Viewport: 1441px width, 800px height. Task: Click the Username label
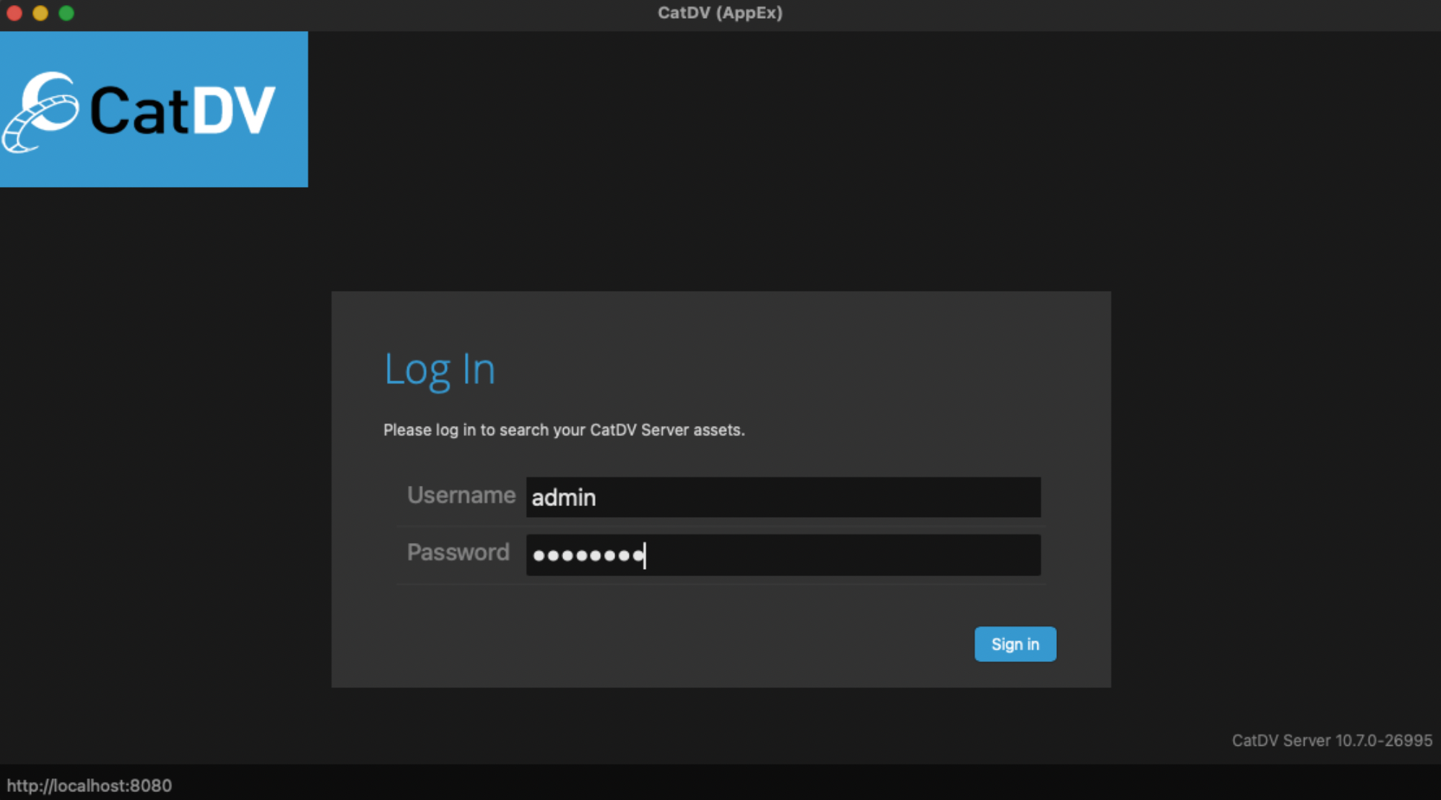[x=461, y=495]
